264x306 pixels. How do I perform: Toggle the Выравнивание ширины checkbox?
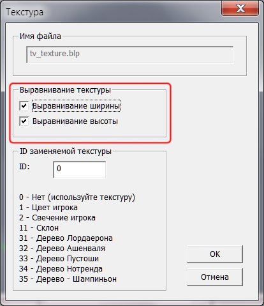point(24,106)
